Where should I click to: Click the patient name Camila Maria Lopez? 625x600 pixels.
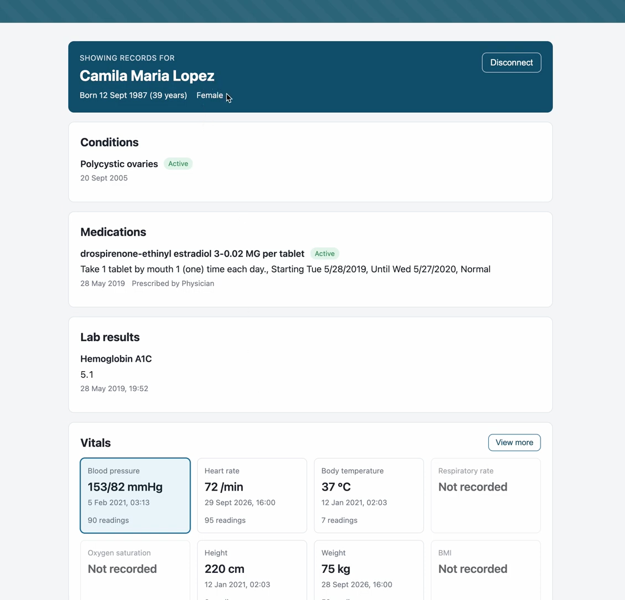pos(147,76)
